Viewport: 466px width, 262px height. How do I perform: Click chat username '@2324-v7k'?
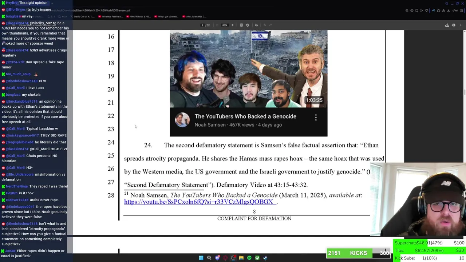click(x=15, y=62)
